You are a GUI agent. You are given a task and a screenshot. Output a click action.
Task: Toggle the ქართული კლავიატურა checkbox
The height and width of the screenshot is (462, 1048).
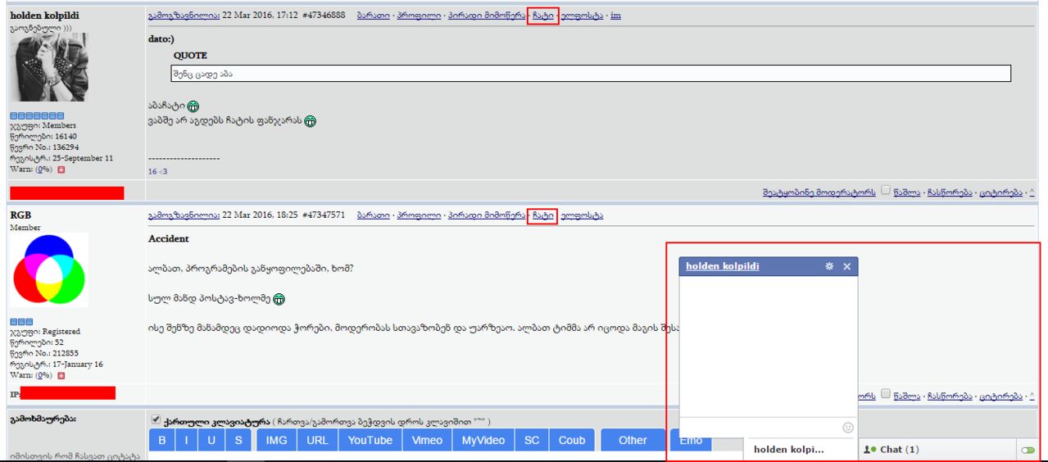pyautogui.click(x=156, y=419)
